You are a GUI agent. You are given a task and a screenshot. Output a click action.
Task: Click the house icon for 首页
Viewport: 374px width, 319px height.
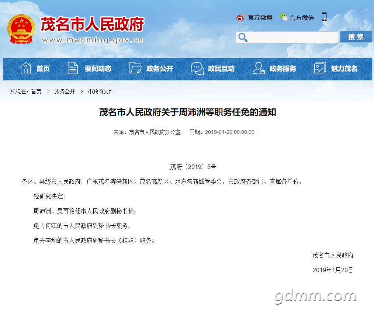click(x=25, y=68)
